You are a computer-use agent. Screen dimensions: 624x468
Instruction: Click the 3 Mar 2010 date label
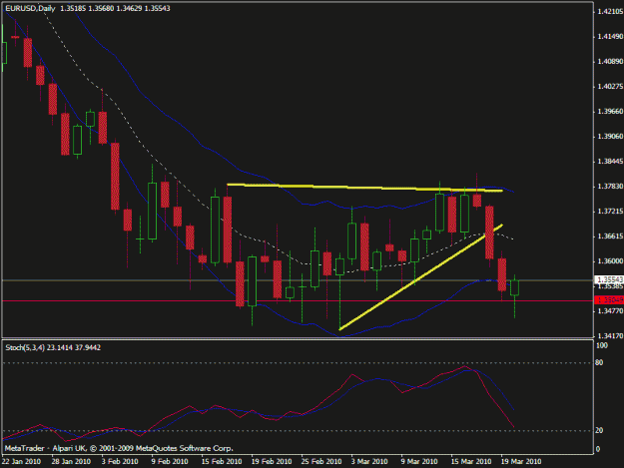click(x=369, y=462)
